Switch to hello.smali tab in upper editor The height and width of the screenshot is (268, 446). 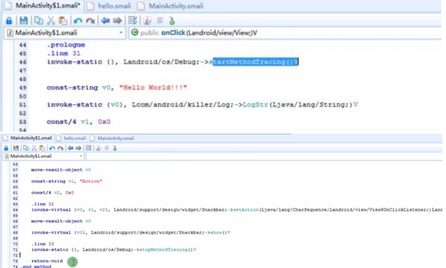pyautogui.click(x=110, y=6)
